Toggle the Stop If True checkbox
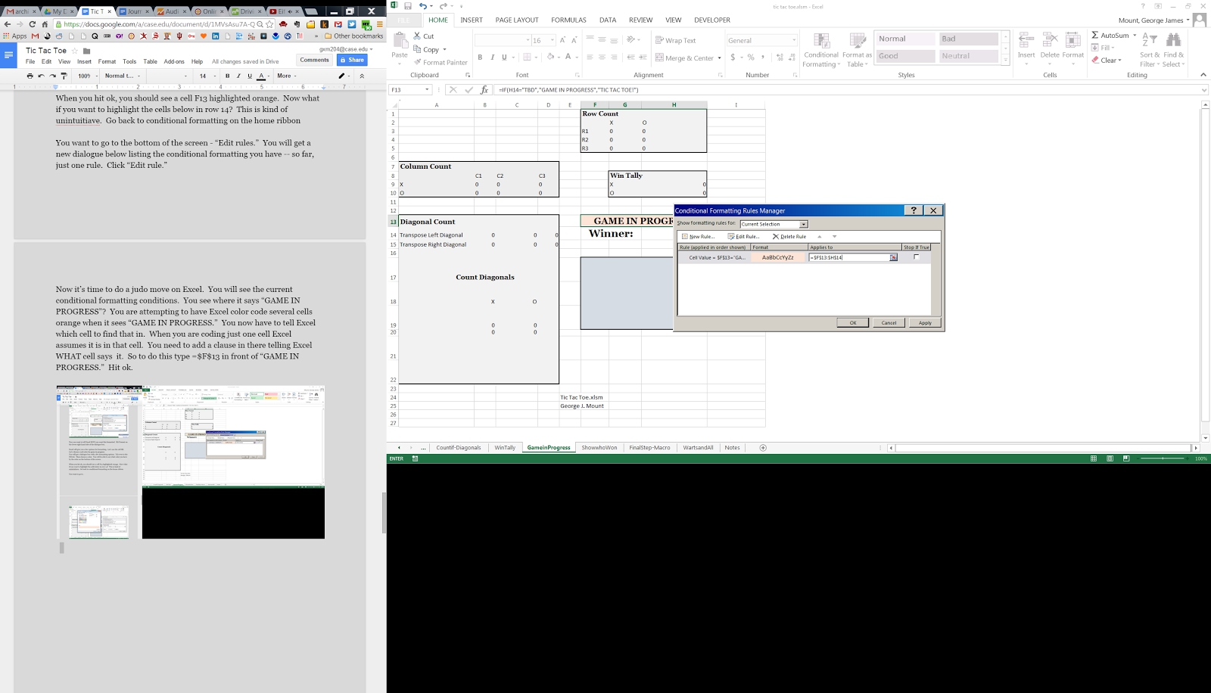The height and width of the screenshot is (693, 1211). (x=916, y=257)
